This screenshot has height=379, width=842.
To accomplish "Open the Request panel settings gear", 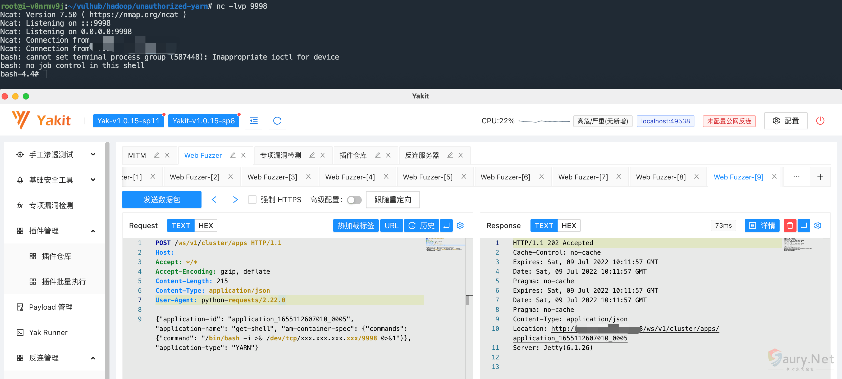I will [460, 225].
